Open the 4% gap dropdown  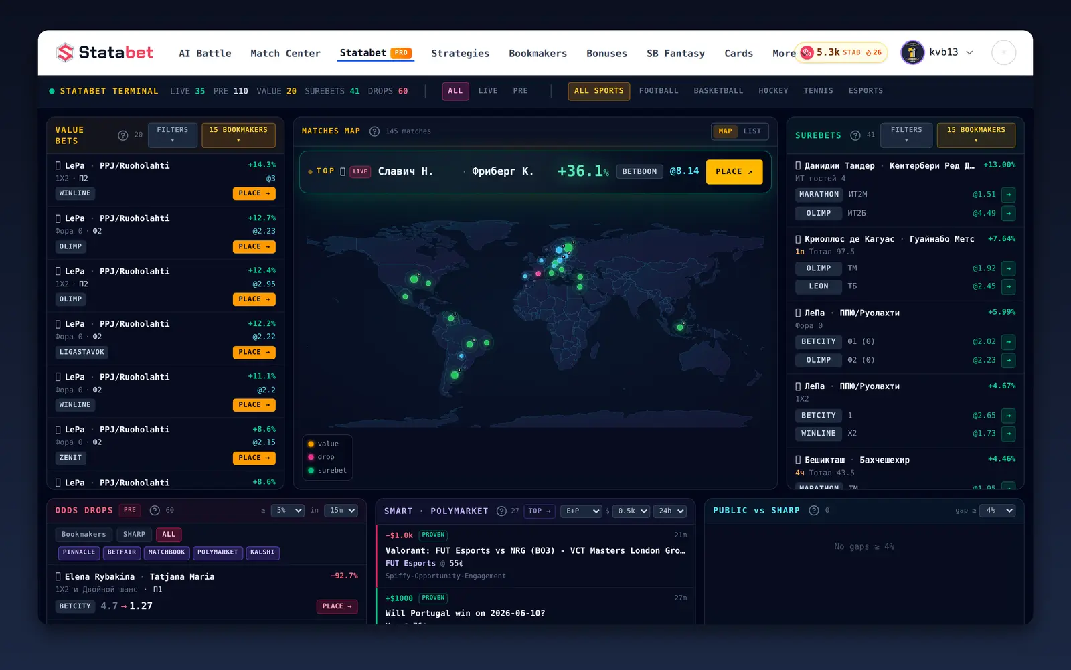click(x=997, y=511)
